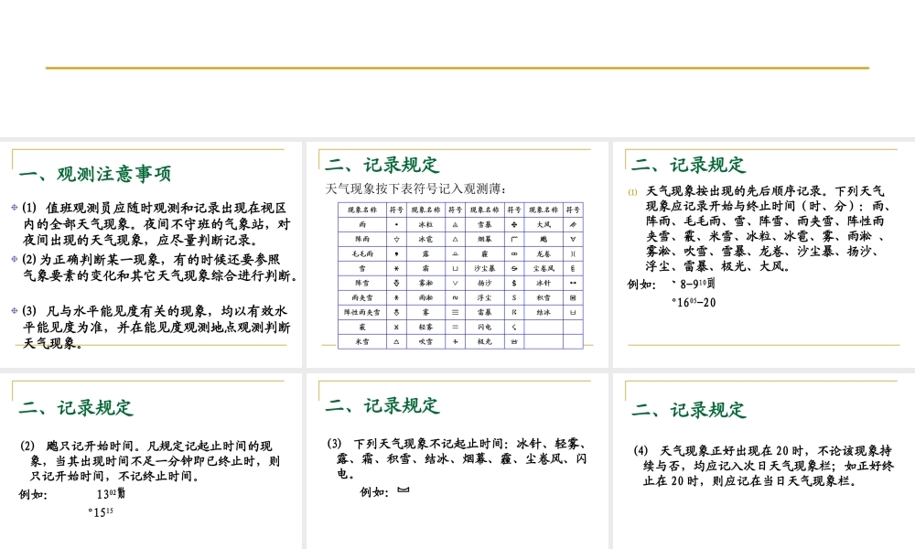This screenshot has height=549, width=915.
Task: Click the 极光 aurora symbol cell
Action: tap(513, 342)
